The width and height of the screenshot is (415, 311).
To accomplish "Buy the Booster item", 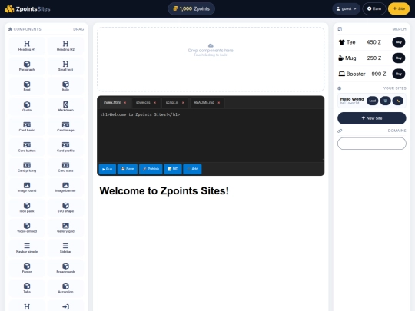I will tap(399, 74).
